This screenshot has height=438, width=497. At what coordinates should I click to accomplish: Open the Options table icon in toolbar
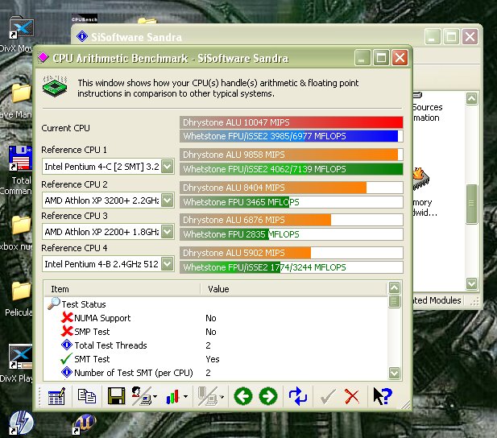coord(56,396)
